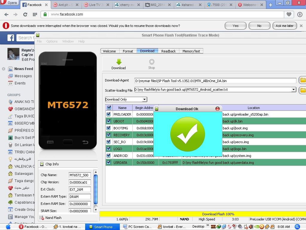Click the heart bookmark icon in address bar
Viewport: 306px width, 230px height.
click(289, 14)
